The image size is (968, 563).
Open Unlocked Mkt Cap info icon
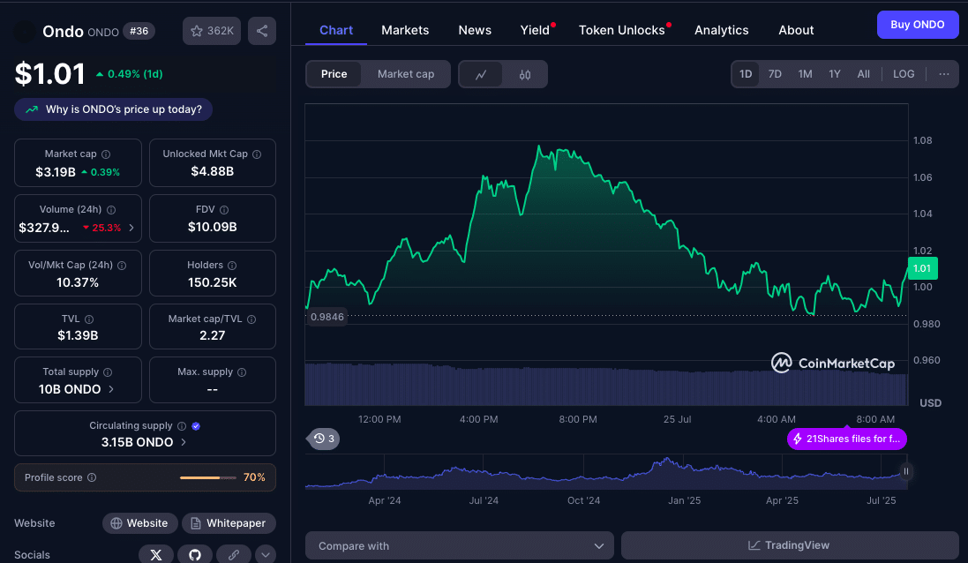[257, 154]
